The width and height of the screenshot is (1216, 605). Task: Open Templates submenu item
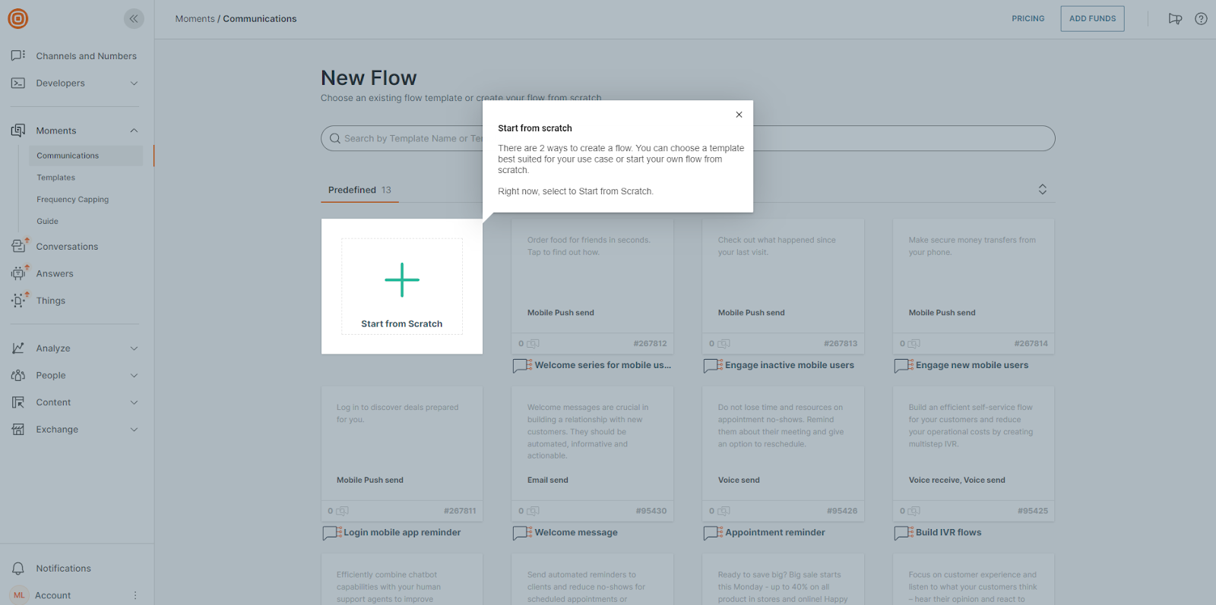pyautogui.click(x=56, y=178)
